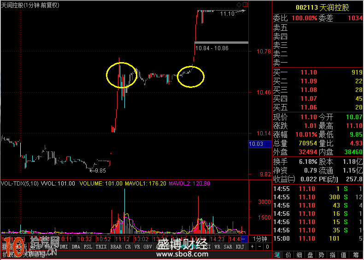This screenshot has width=364, height=260.
Task: Select the KDJ indicator tab
Action: (x=240, y=247)
